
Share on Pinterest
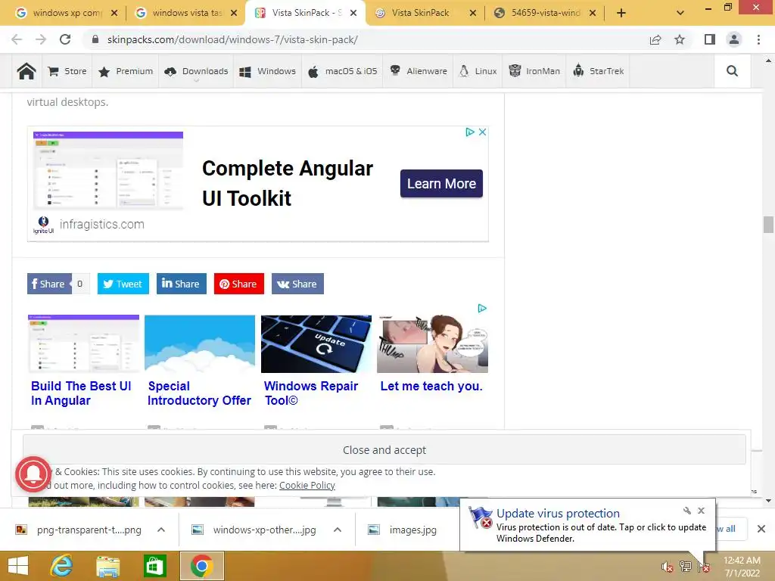click(238, 284)
